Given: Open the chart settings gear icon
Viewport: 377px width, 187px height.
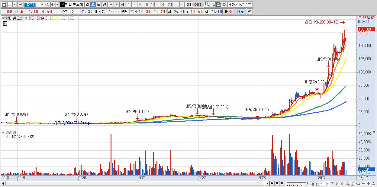Looking at the screenshot, I should [224, 5].
